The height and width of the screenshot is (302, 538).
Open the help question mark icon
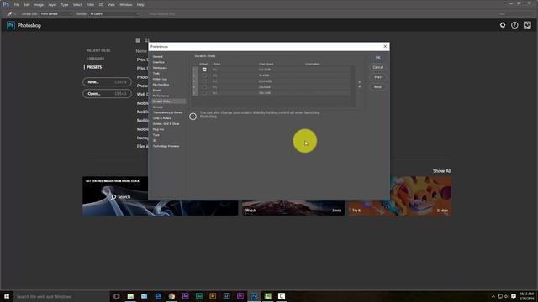pos(514,25)
